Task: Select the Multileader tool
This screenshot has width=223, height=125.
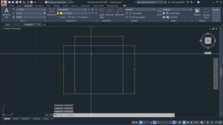Action: coord(120,12)
